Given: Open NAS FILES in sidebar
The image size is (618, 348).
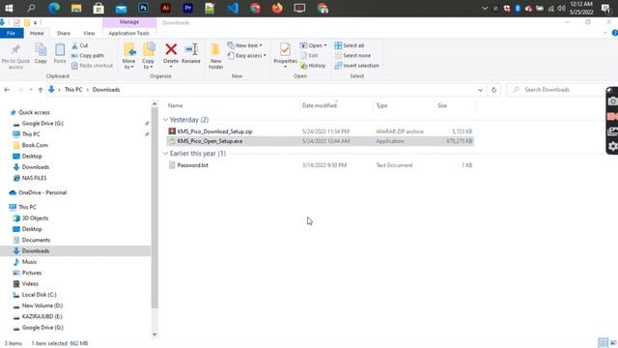Looking at the screenshot, I should point(34,178).
